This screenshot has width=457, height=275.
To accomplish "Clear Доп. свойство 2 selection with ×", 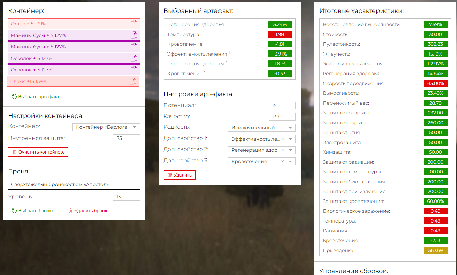I will pyautogui.click(x=282, y=150).
